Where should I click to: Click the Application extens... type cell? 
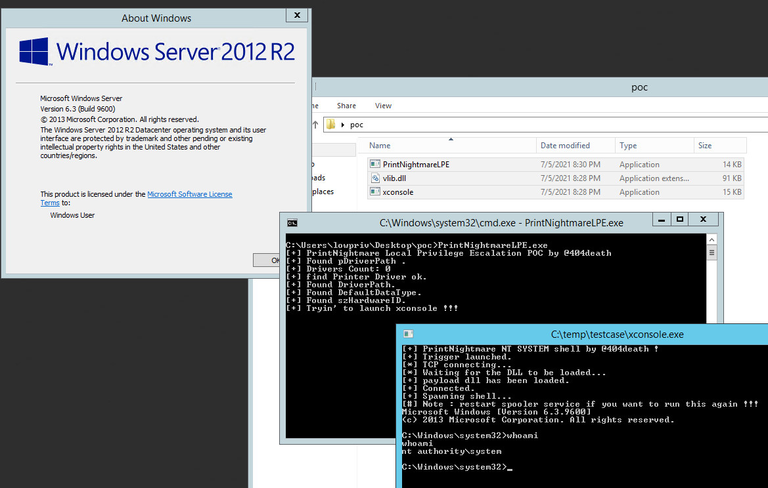(x=654, y=178)
